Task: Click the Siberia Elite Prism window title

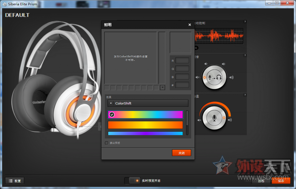Action: click(23, 4)
